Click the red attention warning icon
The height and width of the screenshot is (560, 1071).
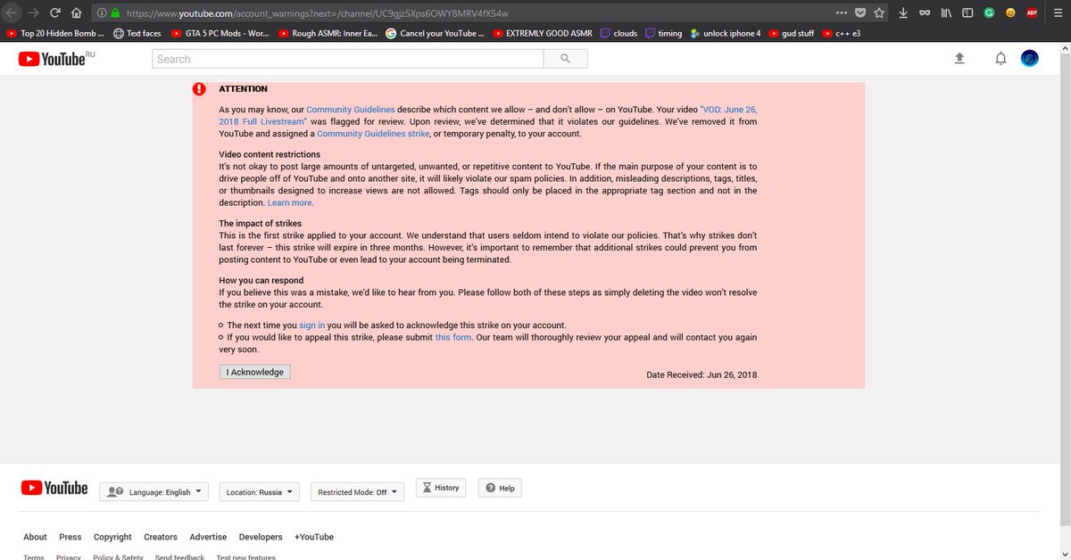coord(199,89)
